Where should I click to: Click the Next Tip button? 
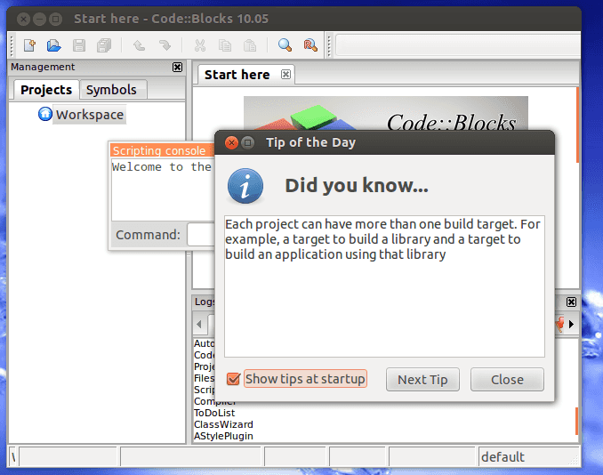422,380
